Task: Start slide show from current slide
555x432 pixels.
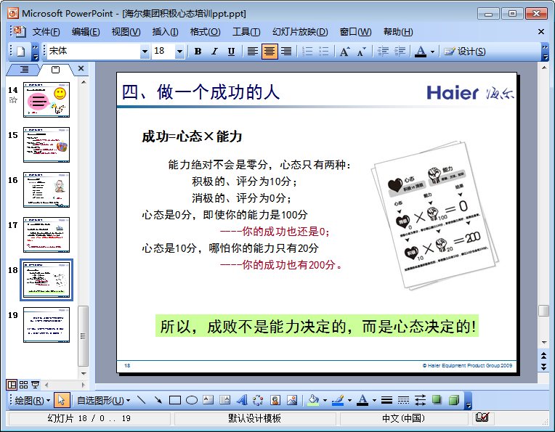Action: pos(36,385)
